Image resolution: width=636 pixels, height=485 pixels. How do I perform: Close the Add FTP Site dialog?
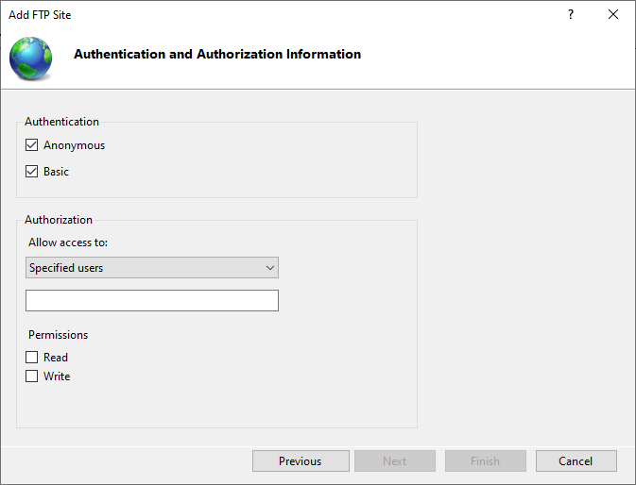click(x=613, y=15)
